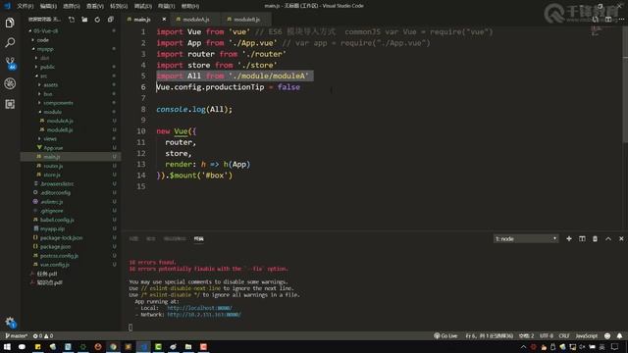This screenshot has width=628, height=353.
Task: Change the CRLF end-of-line sequence
Action: click(564, 335)
